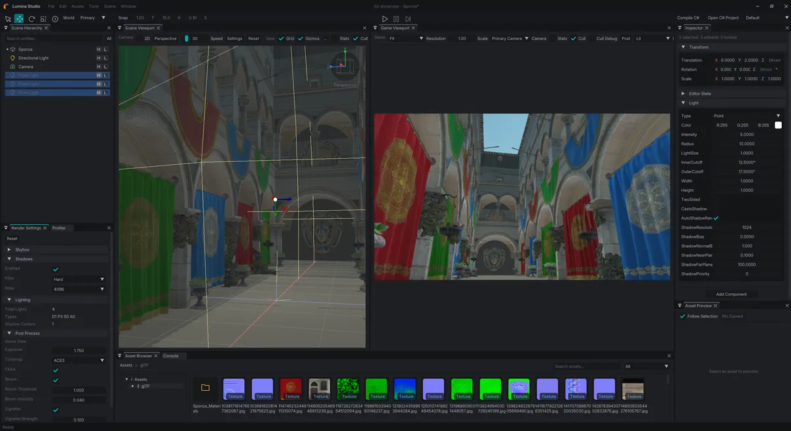Choose the scale tool icon
This screenshot has width=791, height=431.
43,18
